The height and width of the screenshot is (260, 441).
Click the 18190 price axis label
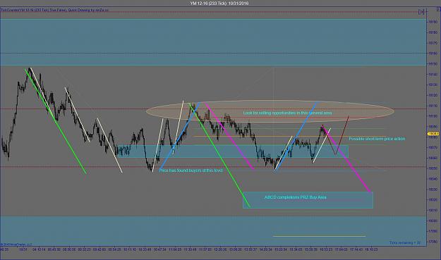pos(433,22)
